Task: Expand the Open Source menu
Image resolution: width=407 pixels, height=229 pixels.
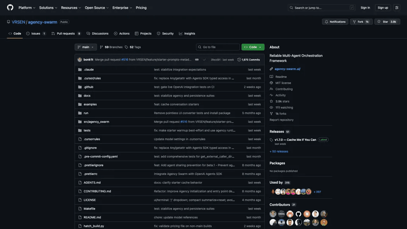Action: [97, 8]
